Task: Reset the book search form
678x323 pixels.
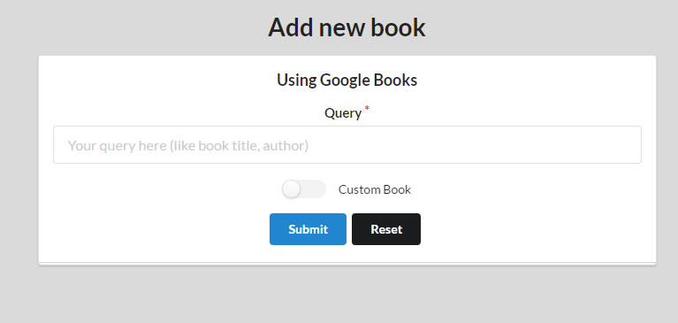Action: pyautogui.click(x=386, y=229)
